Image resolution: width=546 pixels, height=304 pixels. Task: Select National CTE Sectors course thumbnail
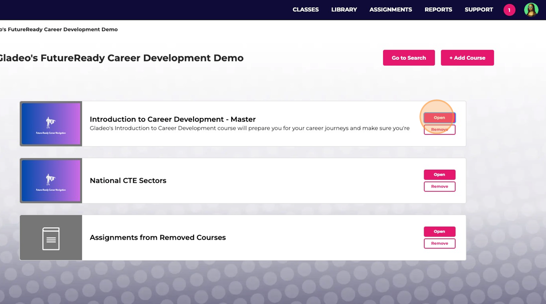[x=51, y=180]
